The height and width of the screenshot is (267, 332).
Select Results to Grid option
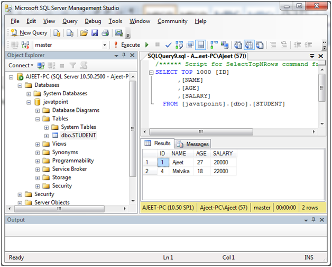pos(249,45)
